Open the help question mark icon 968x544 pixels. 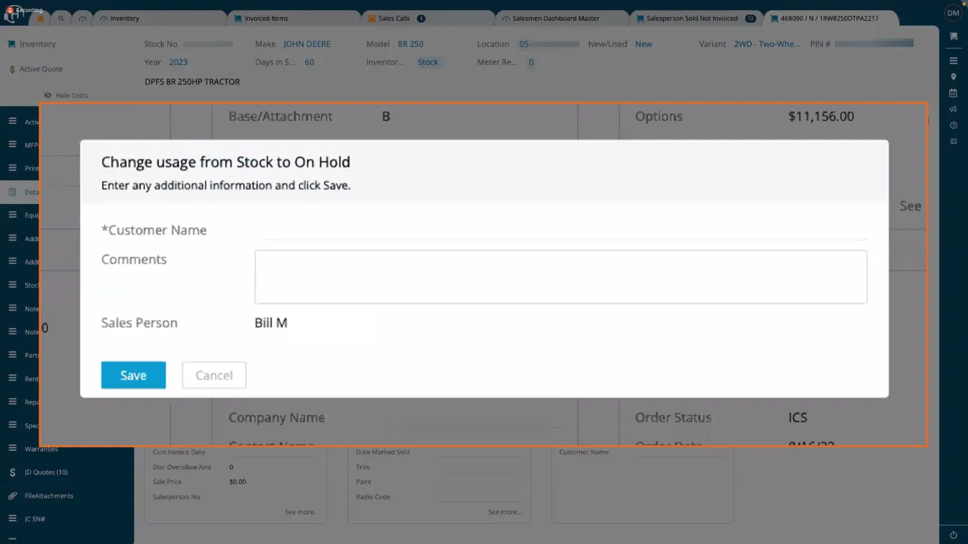pyautogui.click(x=954, y=125)
